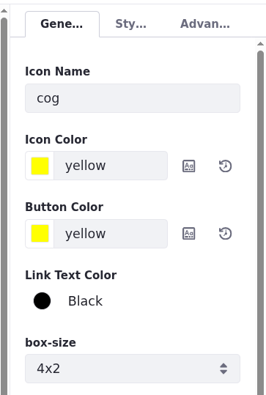266x395 pixels.
Task: Switch to the General tab
Action: pyautogui.click(x=62, y=24)
